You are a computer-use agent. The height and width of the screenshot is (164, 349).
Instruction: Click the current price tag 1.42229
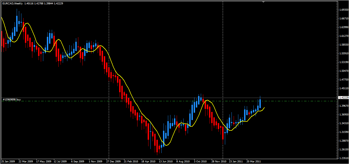pyautogui.click(x=343, y=97)
